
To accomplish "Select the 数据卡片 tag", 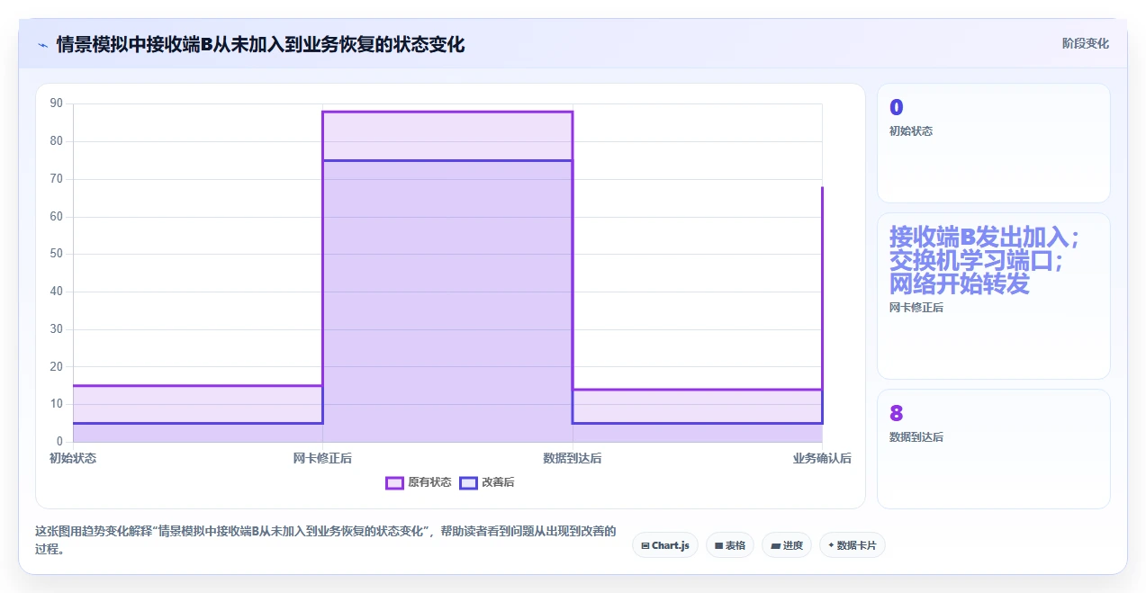I will click(853, 545).
